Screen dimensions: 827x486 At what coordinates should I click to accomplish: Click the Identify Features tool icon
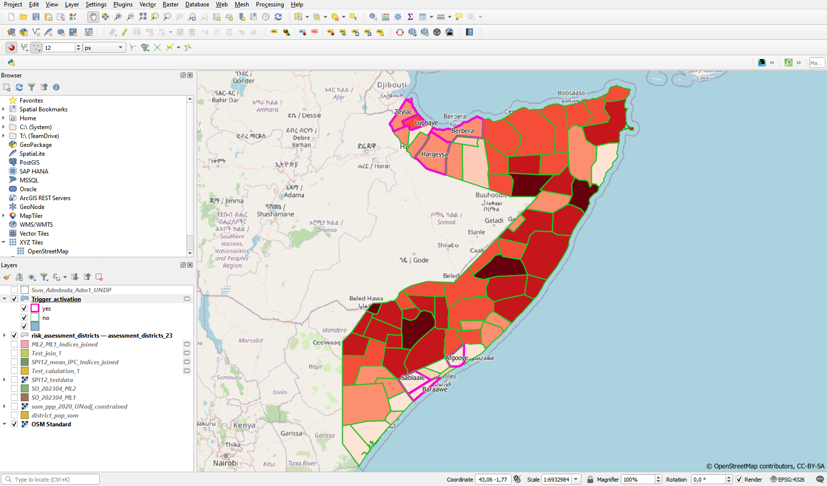pos(373,17)
